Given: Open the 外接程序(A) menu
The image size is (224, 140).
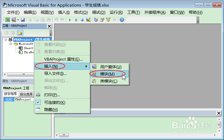Looking at the screenshot, I should tap(155, 12).
